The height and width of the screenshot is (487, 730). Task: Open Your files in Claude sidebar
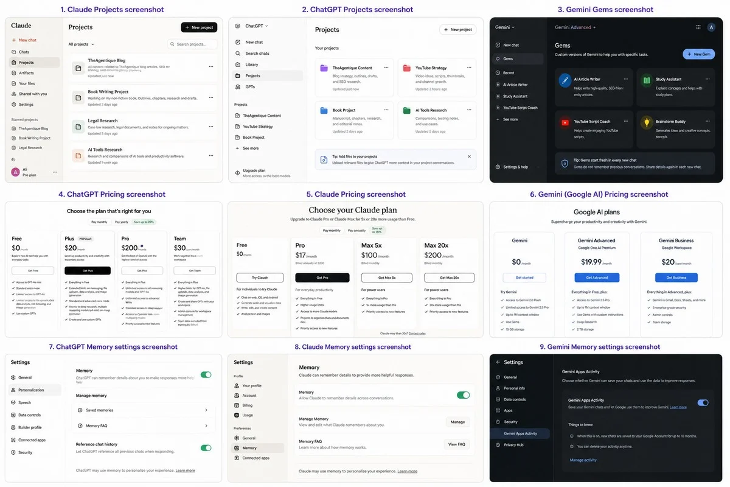click(x=26, y=83)
